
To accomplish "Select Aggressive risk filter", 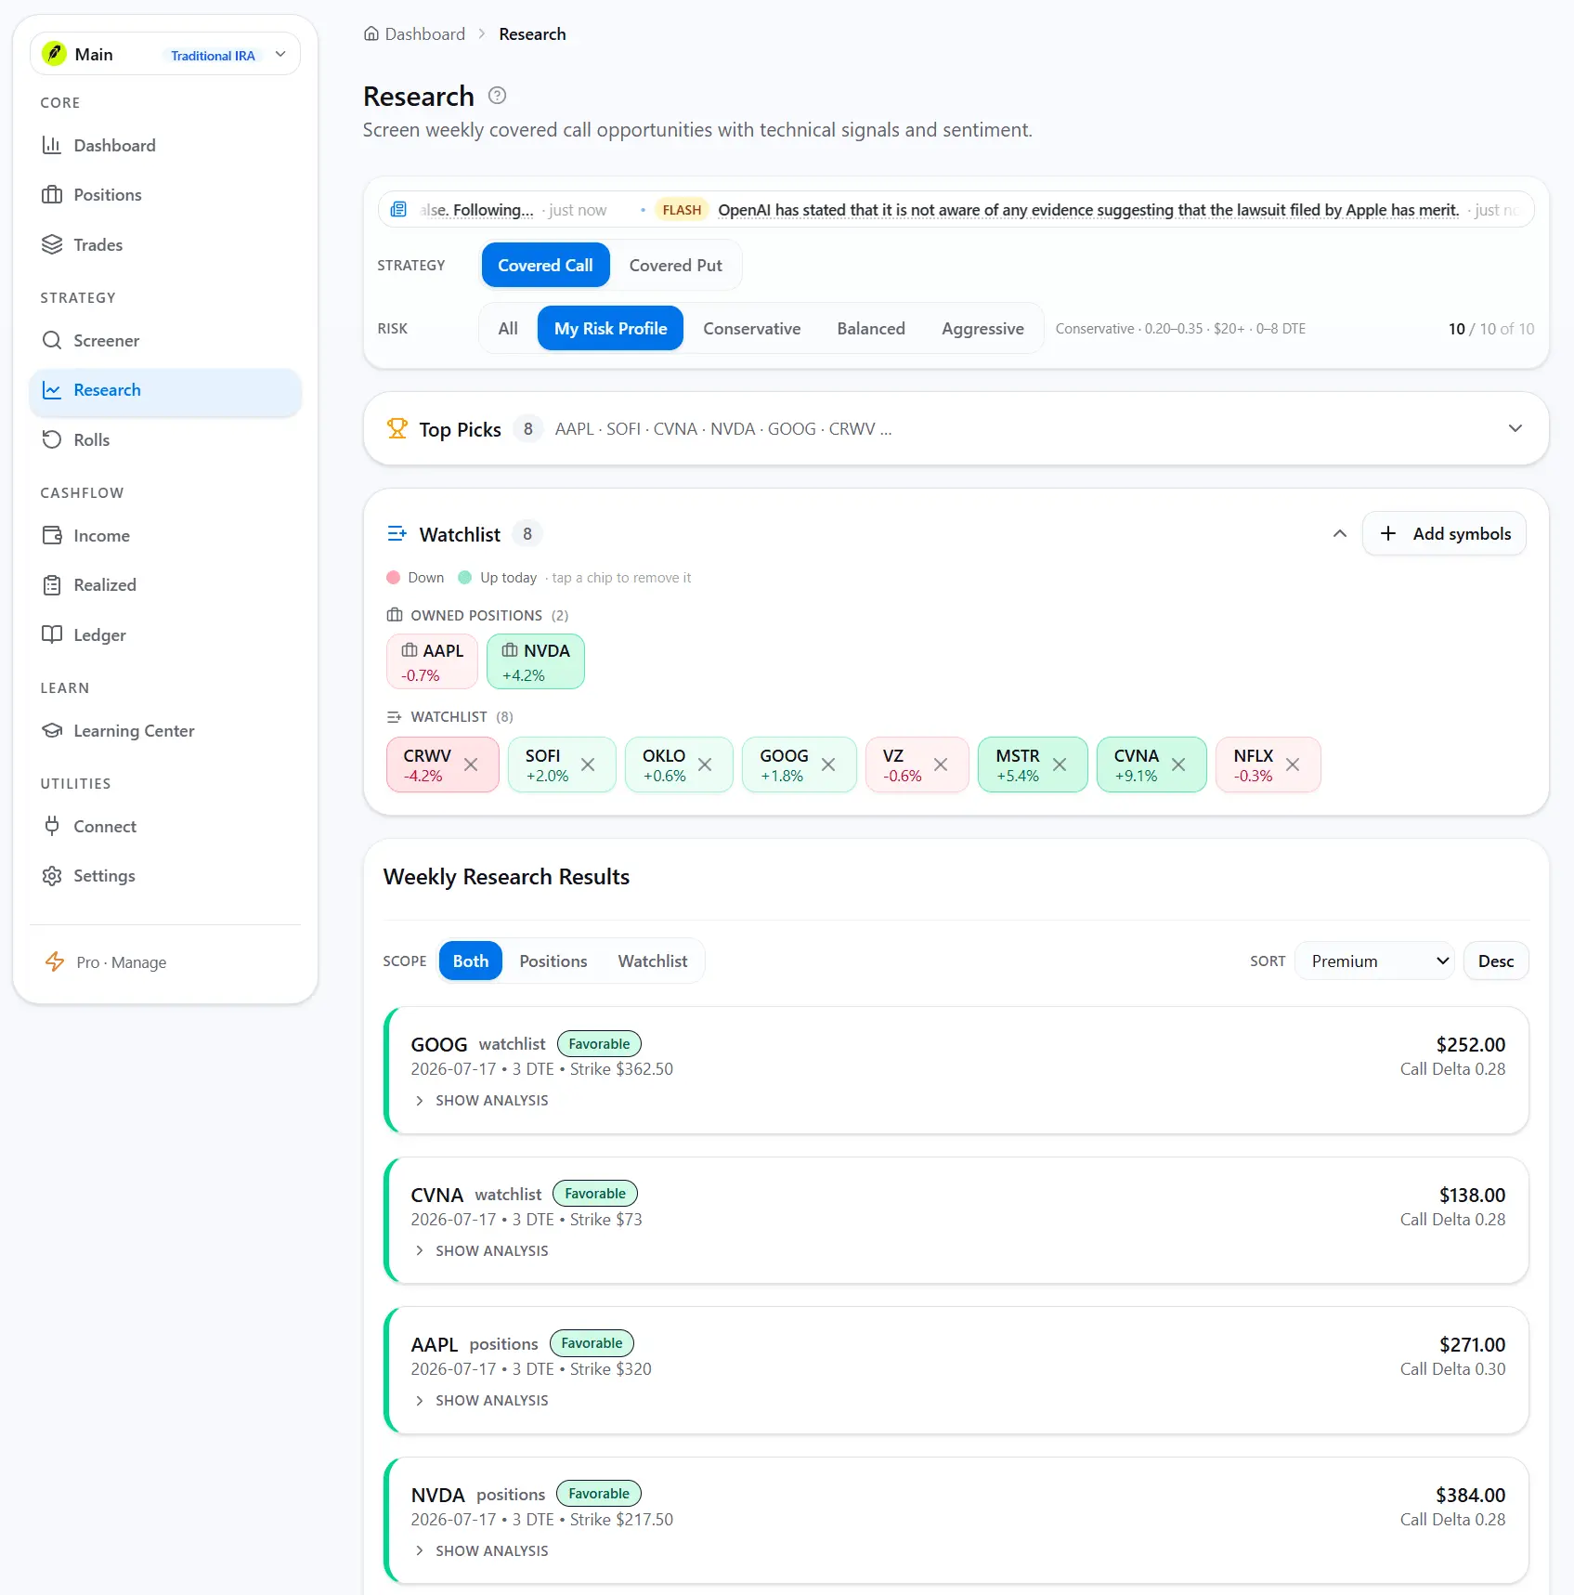I will coord(982,328).
